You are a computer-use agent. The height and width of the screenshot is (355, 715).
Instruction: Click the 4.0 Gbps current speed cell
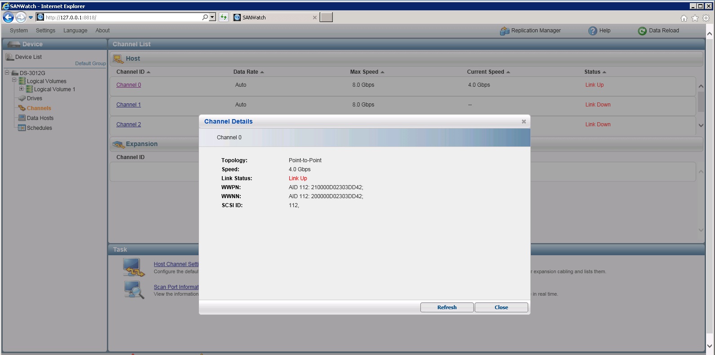coord(479,85)
